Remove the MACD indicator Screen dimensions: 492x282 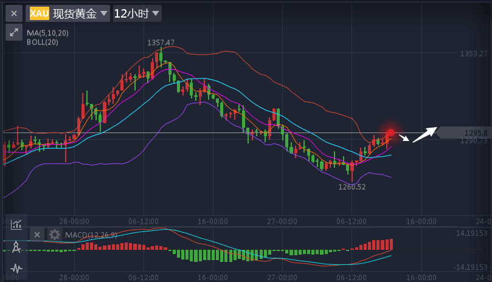(x=37, y=235)
